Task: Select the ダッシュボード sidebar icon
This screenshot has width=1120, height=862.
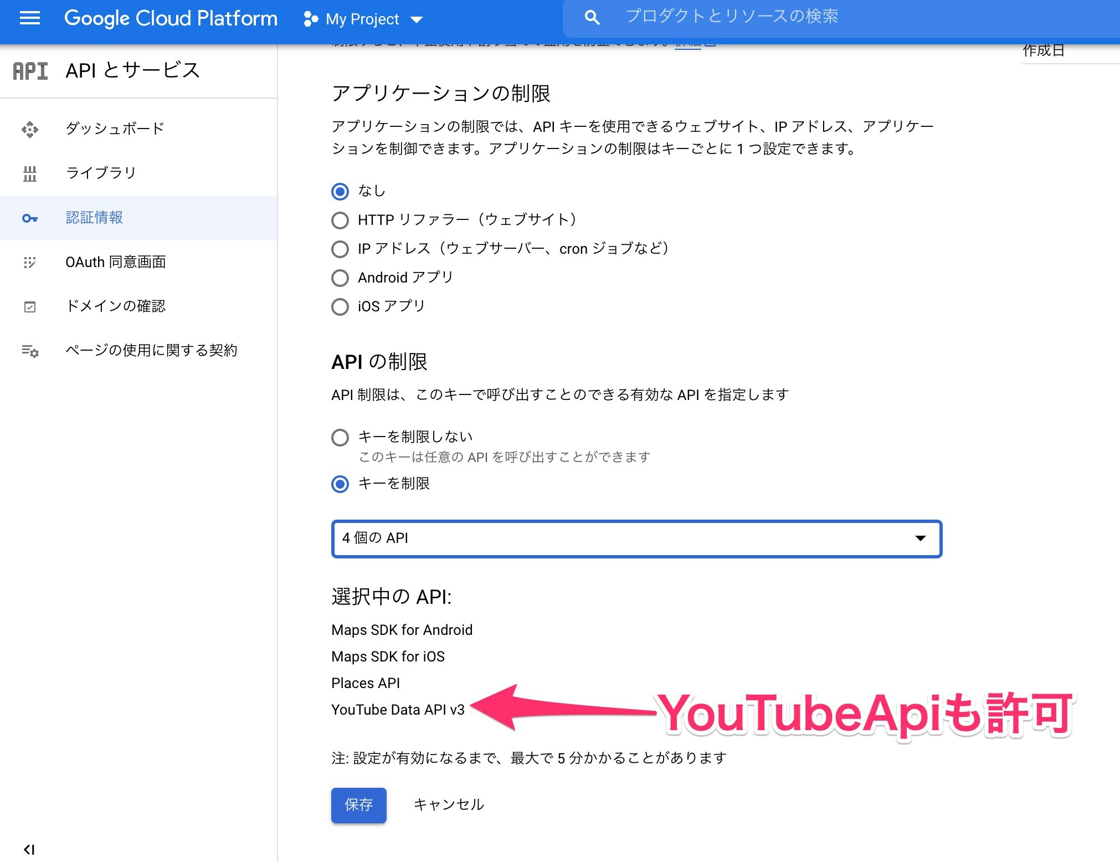Action: [29, 128]
